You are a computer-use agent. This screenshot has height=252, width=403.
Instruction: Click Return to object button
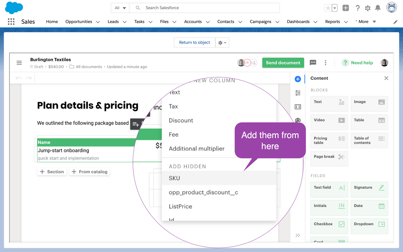pyautogui.click(x=195, y=43)
